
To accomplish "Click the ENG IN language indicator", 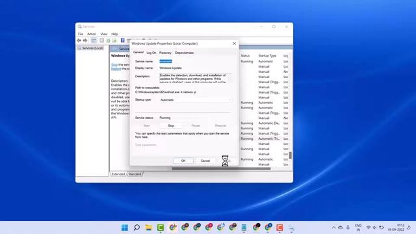I will click(358, 227).
